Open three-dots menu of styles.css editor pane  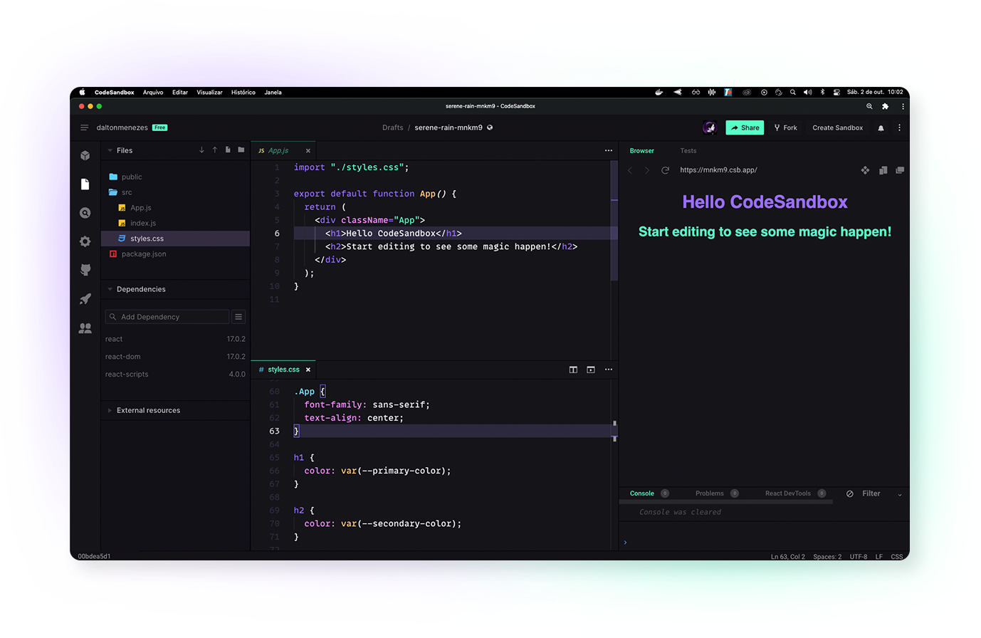point(609,370)
